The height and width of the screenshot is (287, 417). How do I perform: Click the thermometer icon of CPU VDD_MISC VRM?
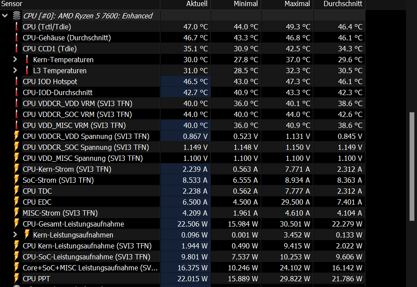point(17,125)
